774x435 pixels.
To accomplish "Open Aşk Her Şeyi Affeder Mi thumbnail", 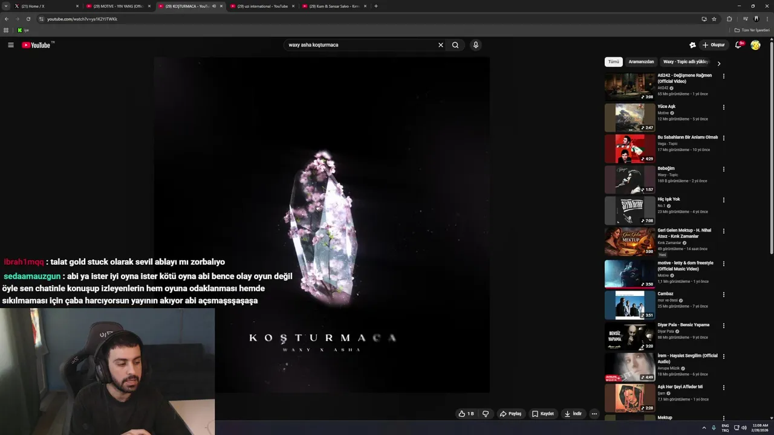I will (x=629, y=398).
